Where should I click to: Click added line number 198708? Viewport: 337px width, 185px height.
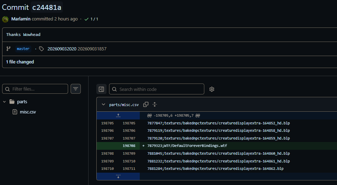coord(129,146)
